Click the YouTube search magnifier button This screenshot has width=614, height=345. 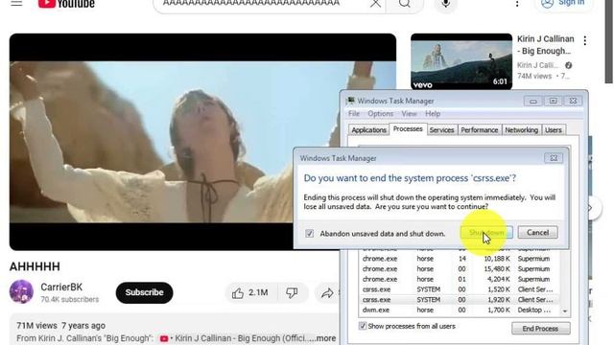click(x=405, y=4)
